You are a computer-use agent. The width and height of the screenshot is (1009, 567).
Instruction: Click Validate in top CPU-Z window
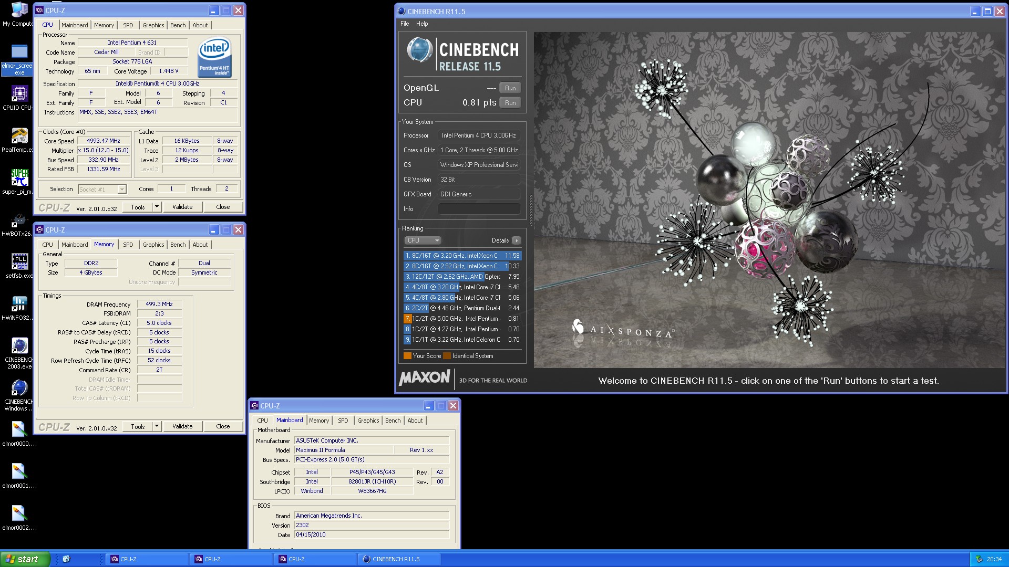(x=182, y=207)
